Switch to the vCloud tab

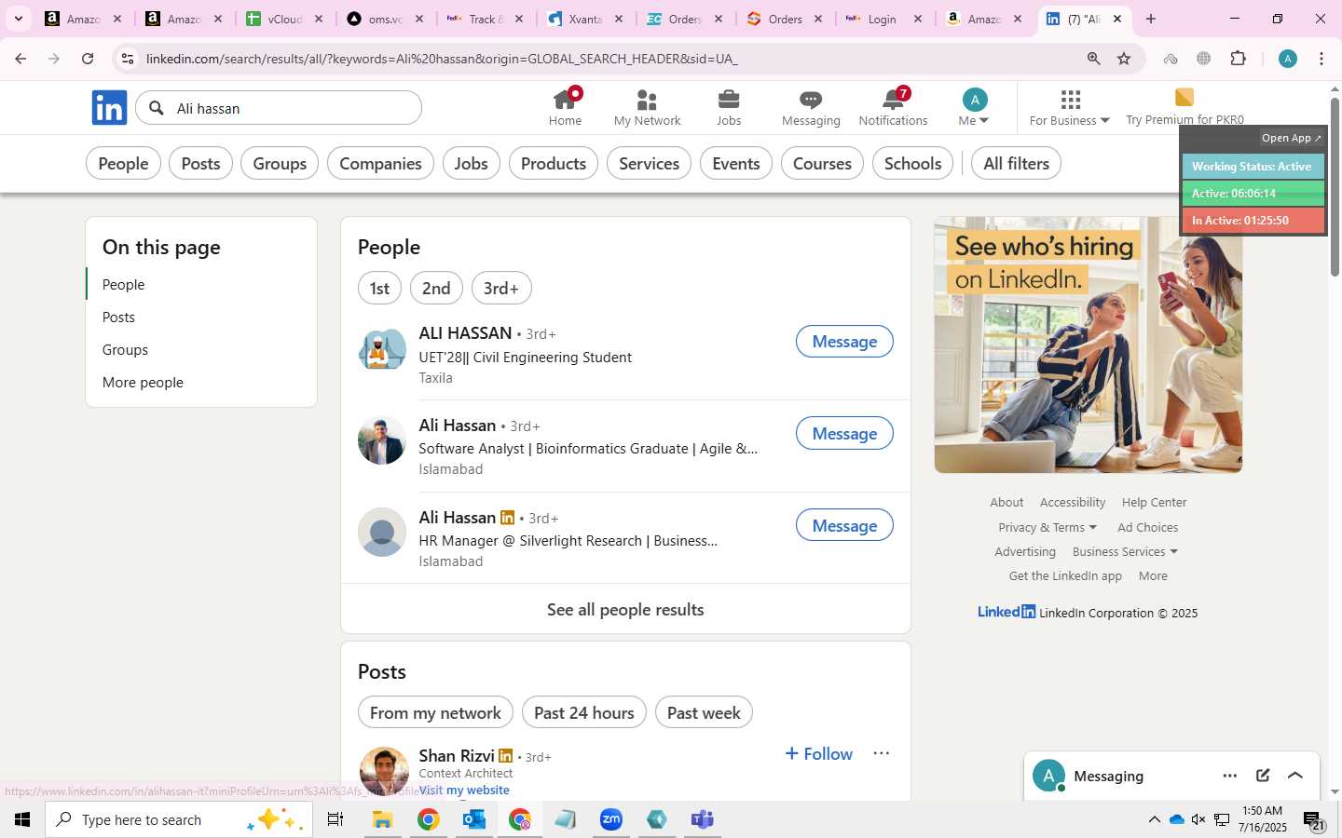[285, 19]
